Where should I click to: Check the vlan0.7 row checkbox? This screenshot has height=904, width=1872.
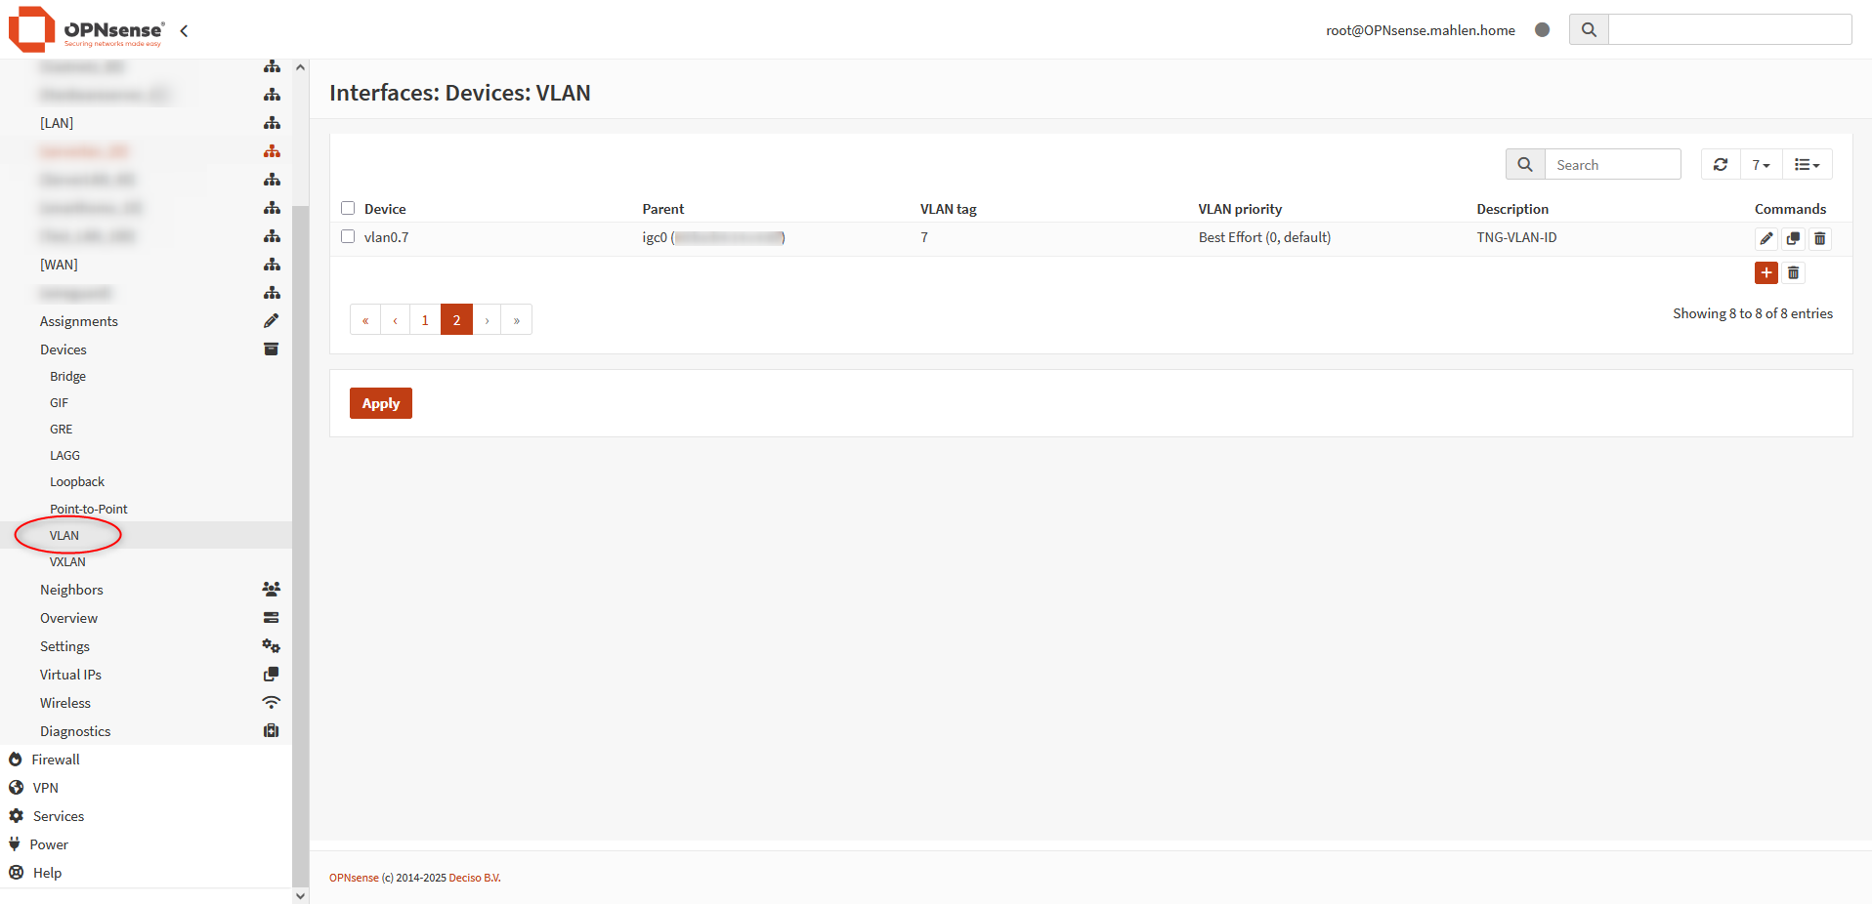coord(348,236)
